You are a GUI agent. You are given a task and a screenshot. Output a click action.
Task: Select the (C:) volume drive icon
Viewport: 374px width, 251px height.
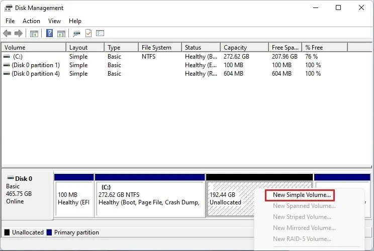click(x=7, y=57)
